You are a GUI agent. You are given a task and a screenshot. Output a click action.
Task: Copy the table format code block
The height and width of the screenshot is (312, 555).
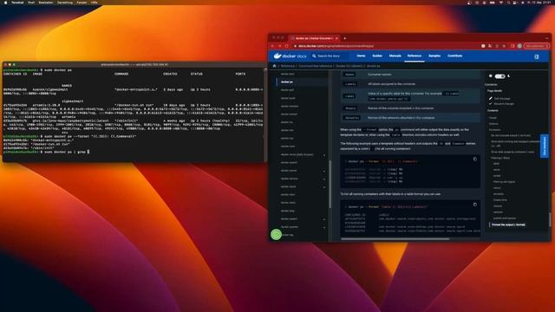[x=475, y=205]
